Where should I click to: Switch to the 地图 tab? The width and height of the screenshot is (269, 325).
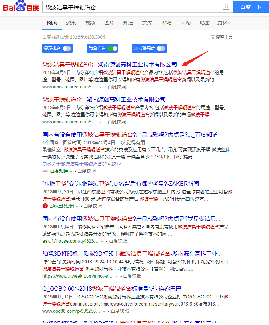tap(204, 23)
